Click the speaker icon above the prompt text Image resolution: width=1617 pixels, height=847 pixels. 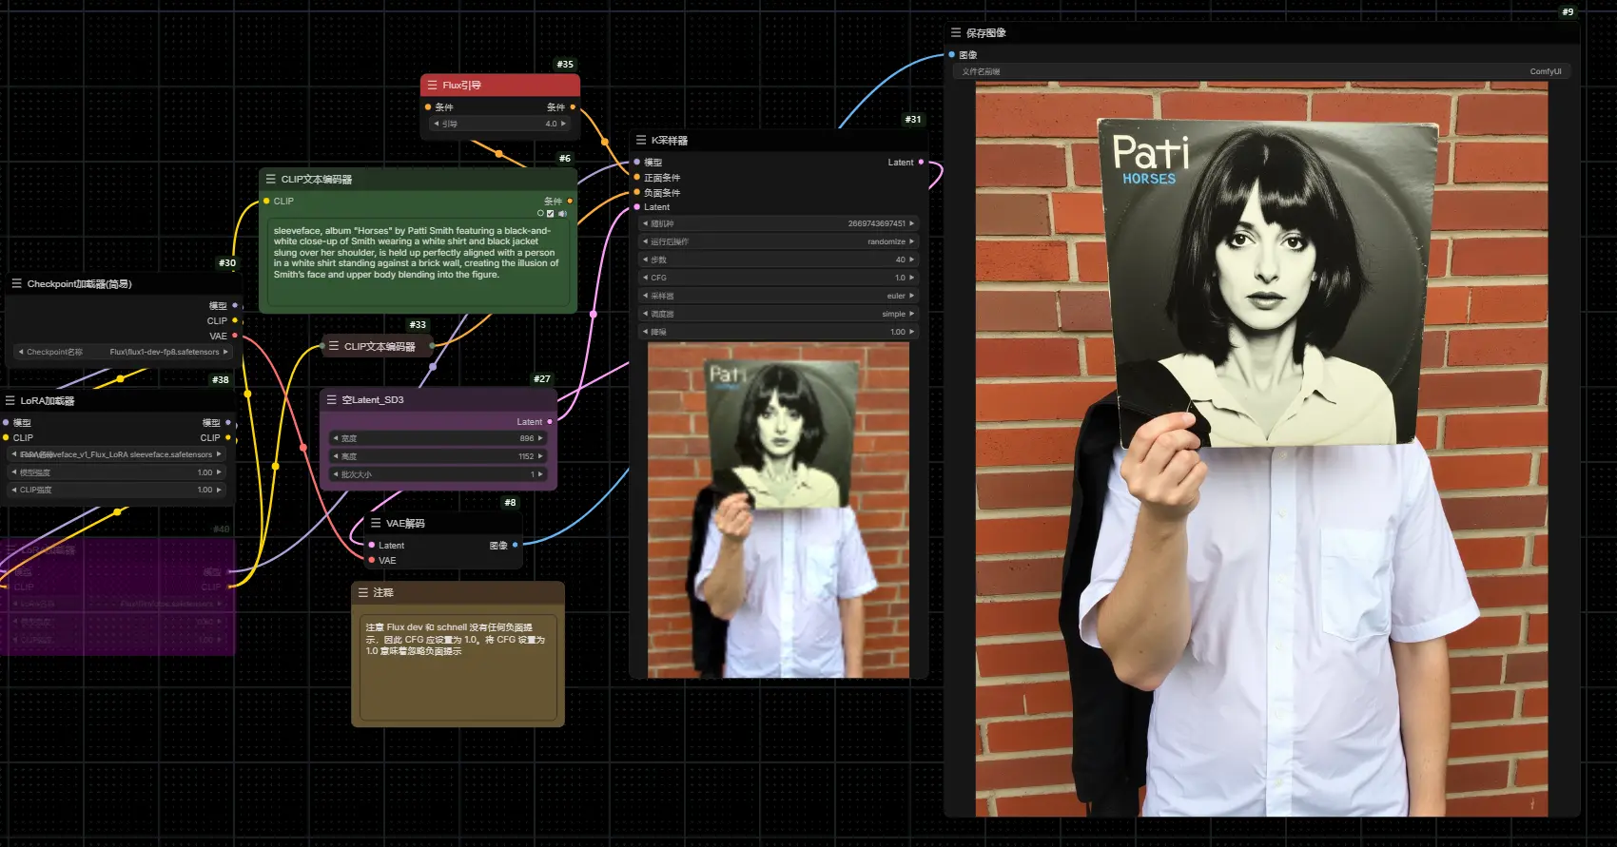point(562,214)
